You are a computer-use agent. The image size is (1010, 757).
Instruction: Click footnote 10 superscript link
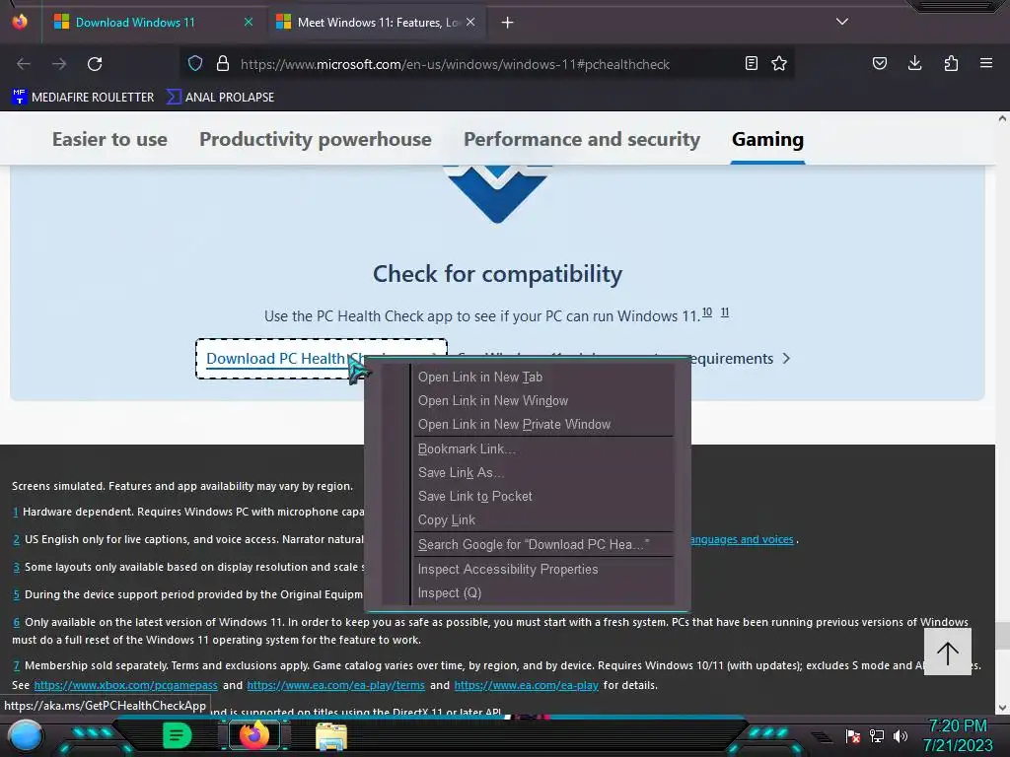[x=706, y=312]
